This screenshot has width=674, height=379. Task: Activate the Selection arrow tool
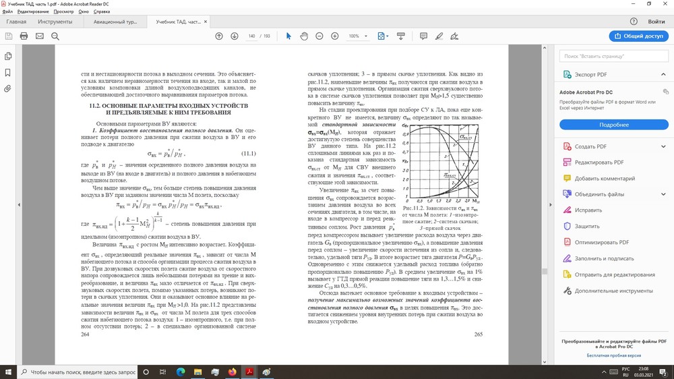[x=288, y=36]
